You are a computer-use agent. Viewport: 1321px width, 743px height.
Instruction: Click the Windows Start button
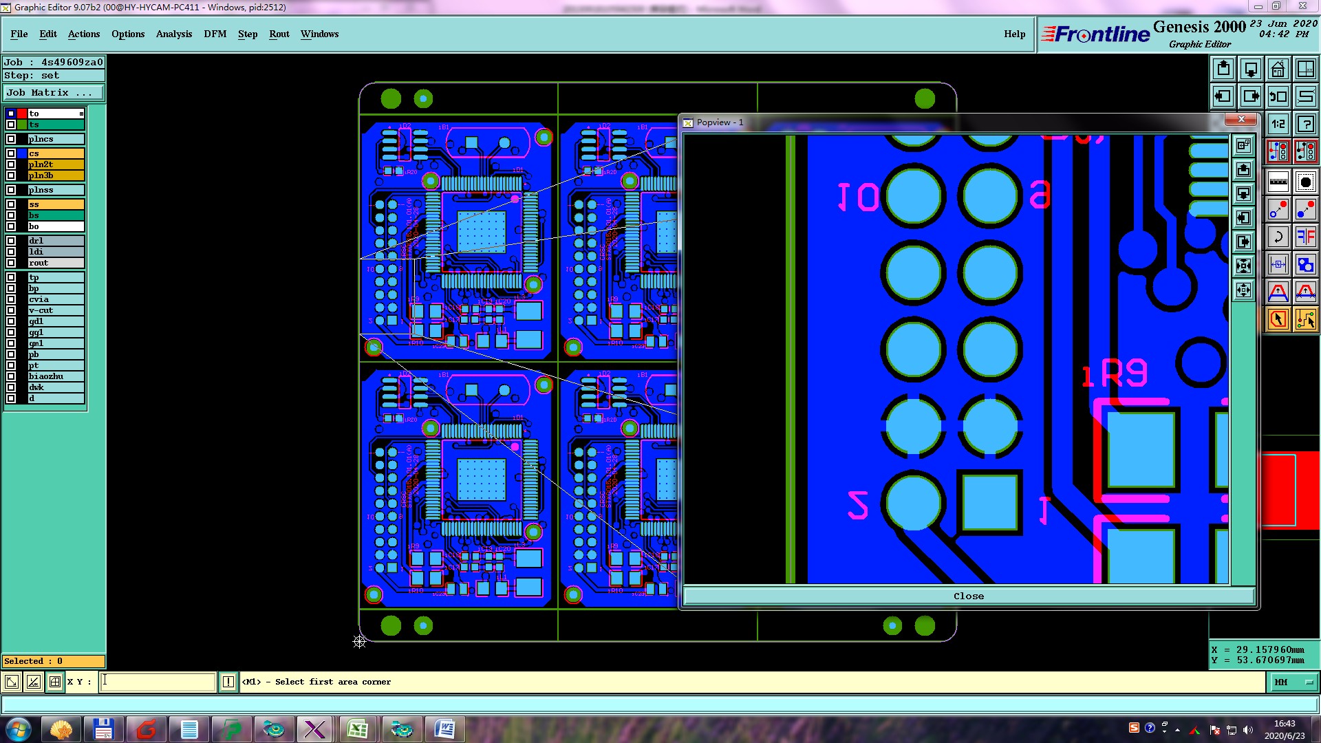19,729
